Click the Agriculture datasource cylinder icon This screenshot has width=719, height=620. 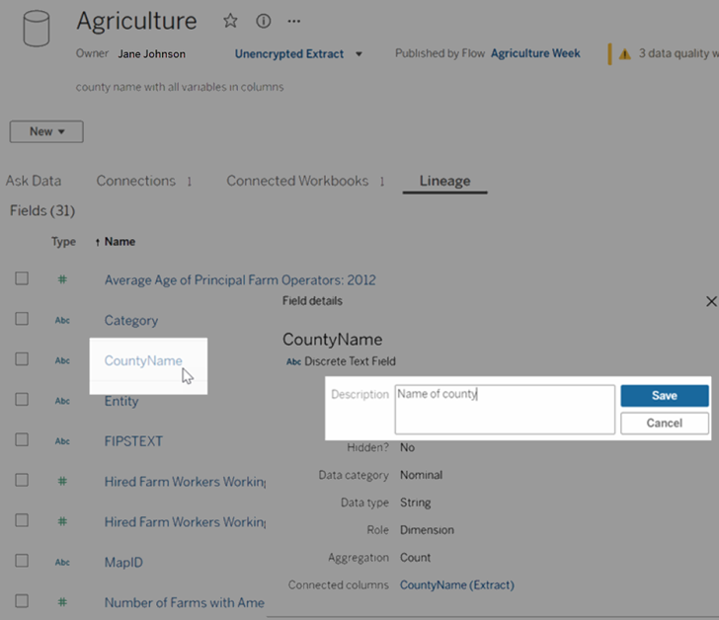point(37,29)
